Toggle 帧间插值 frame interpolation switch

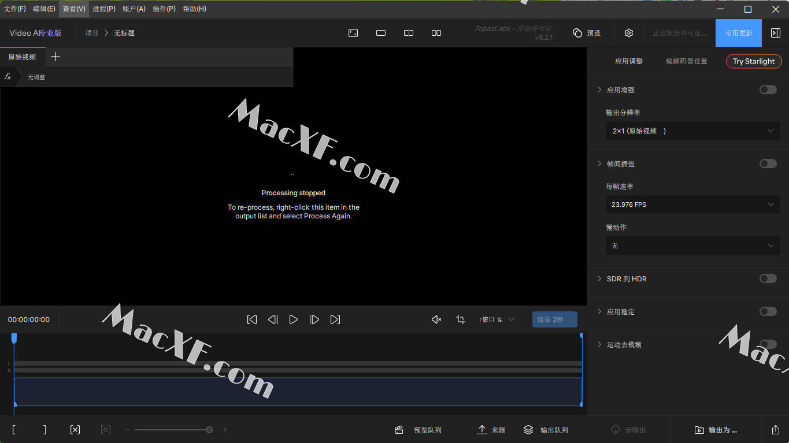point(768,163)
